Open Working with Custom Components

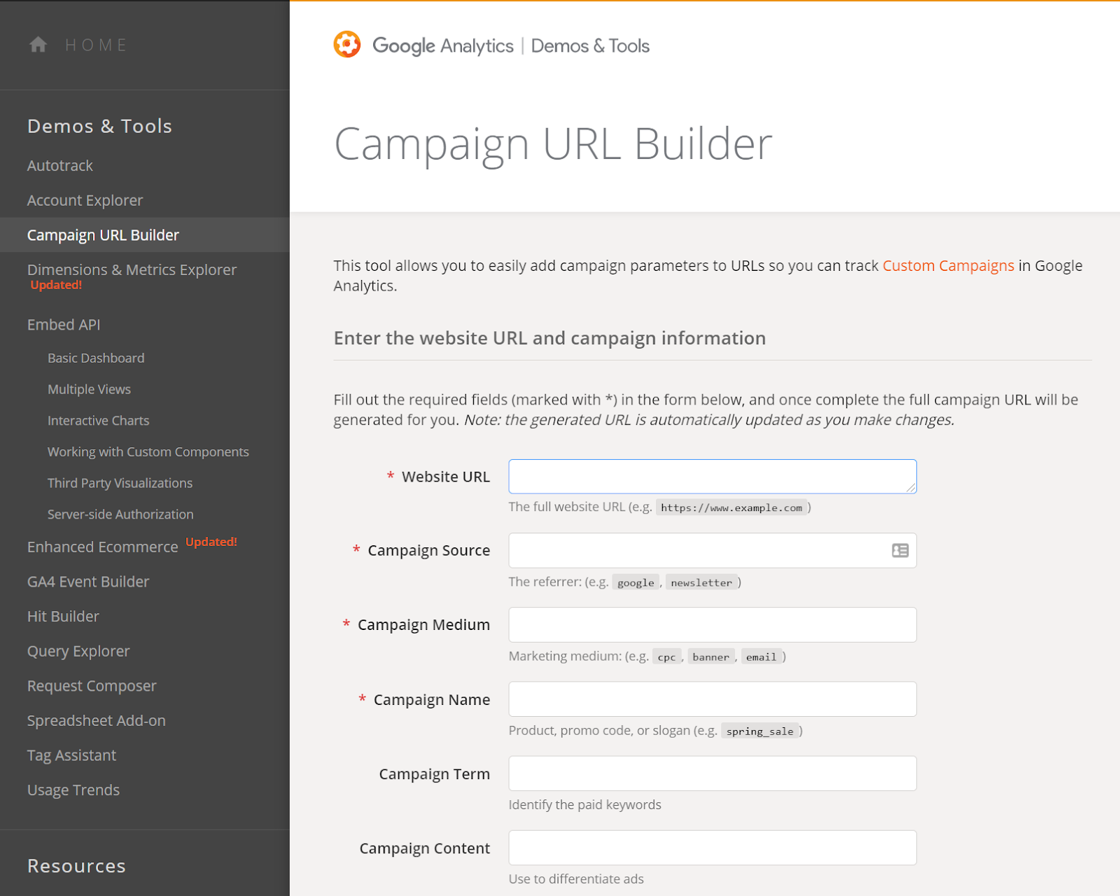coord(148,452)
